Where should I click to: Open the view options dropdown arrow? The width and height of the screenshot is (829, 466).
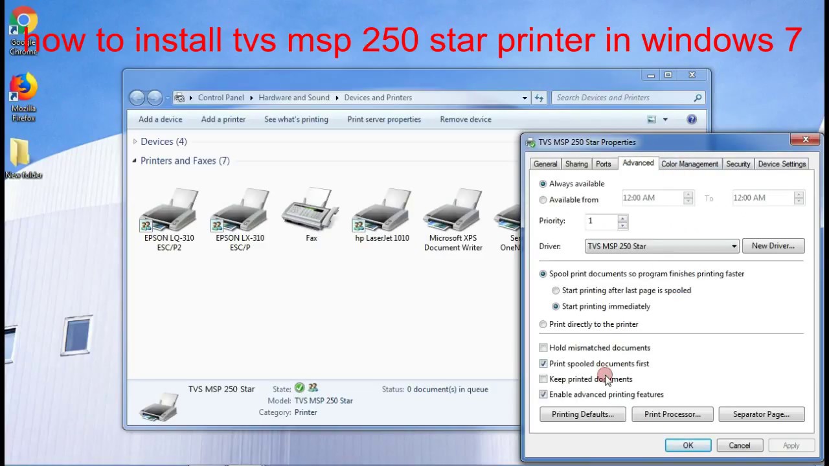[x=665, y=119]
